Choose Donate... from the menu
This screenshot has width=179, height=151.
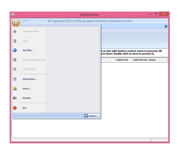point(28,98)
